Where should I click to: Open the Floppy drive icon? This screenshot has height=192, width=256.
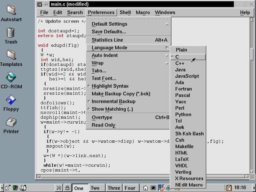11,100
